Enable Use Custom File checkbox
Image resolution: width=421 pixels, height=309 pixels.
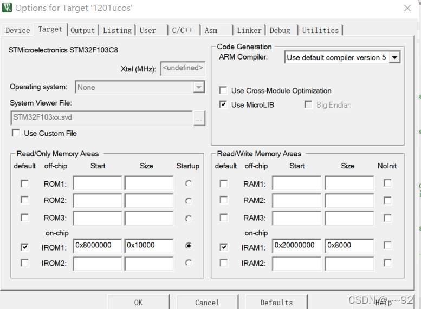[x=16, y=133]
